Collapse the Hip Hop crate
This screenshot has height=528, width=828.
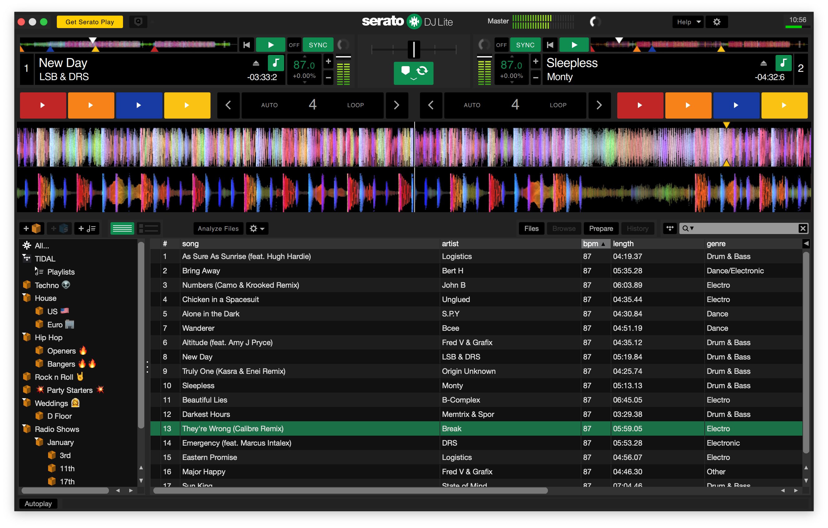tap(24, 335)
